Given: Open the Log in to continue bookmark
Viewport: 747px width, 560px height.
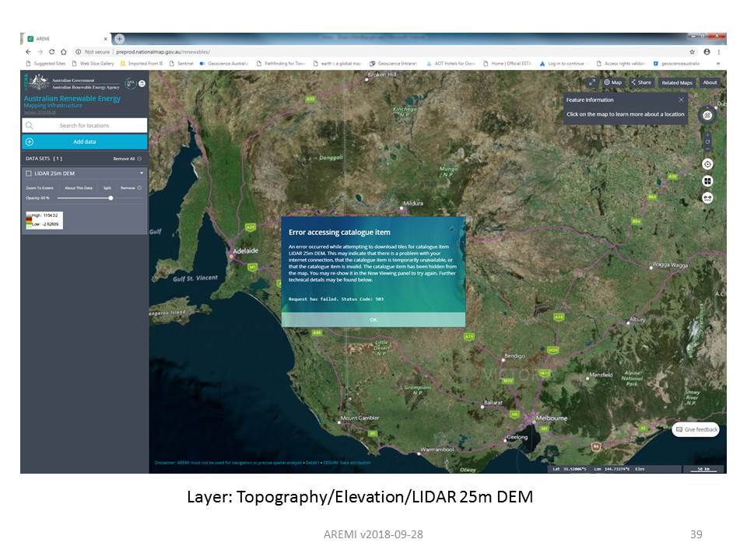Looking at the screenshot, I should [563, 63].
